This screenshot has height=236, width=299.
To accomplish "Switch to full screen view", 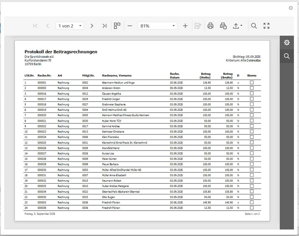I will [x=266, y=26].
